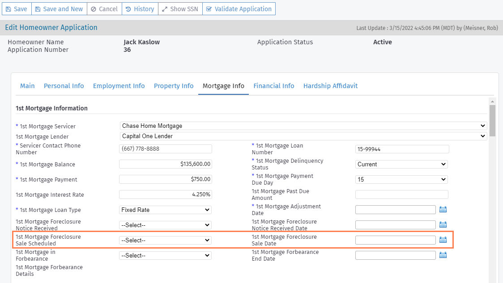The image size is (503, 283).
Task: Click the Save and New button
Action: pyautogui.click(x=59, y=8)
